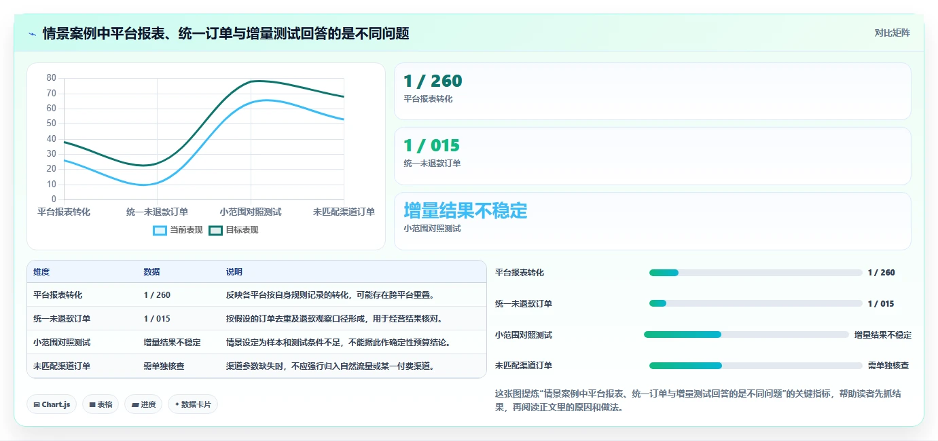The height and width of the screenshot is (441, 938).
Task: Click the table cell 需单独核查
Action: tap(164, 366)
